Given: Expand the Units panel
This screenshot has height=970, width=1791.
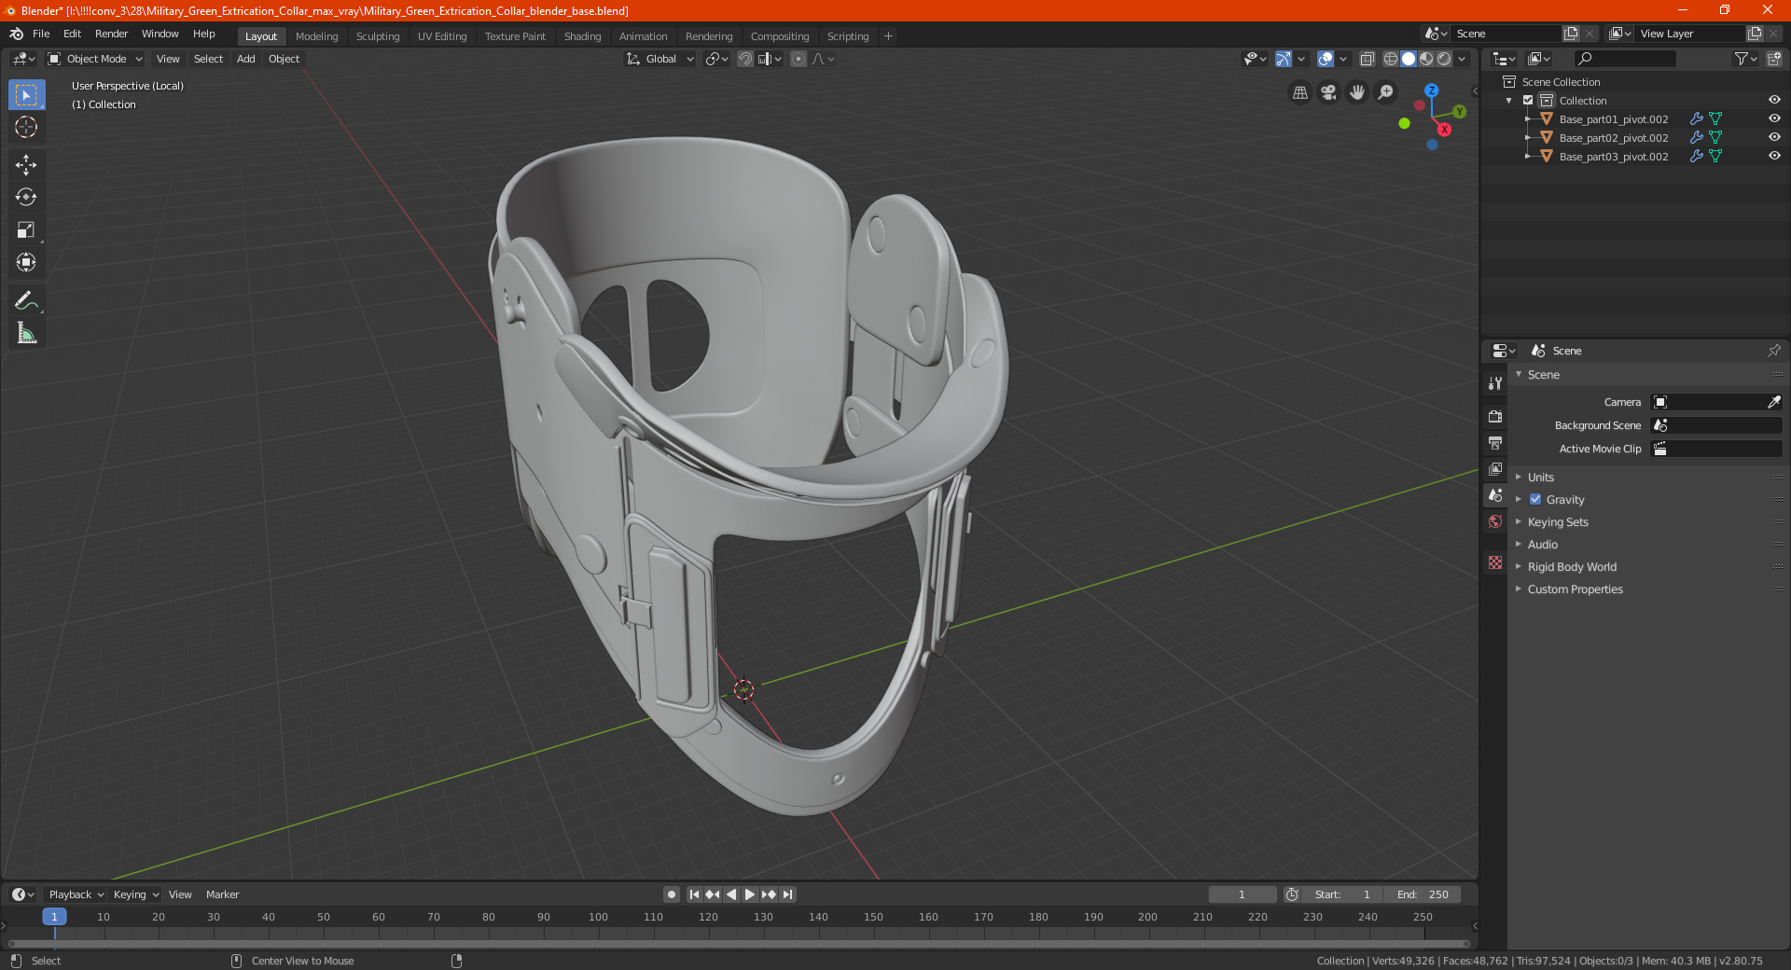Looking at the screenshot, I should (x=1540, y=477).
